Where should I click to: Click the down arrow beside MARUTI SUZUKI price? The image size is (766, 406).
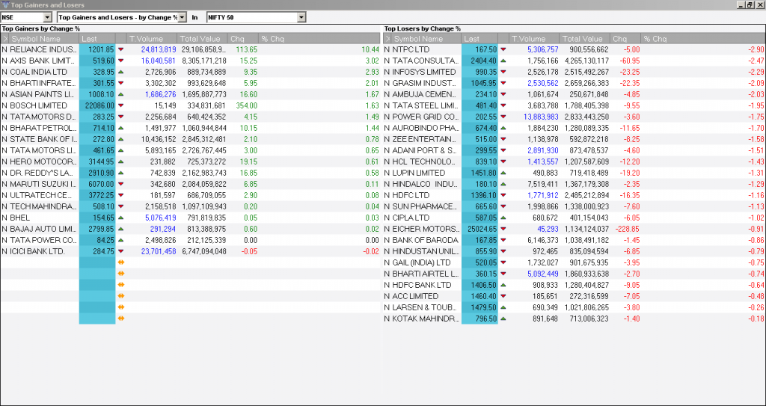pyautogui.click(x=121, y=184)
